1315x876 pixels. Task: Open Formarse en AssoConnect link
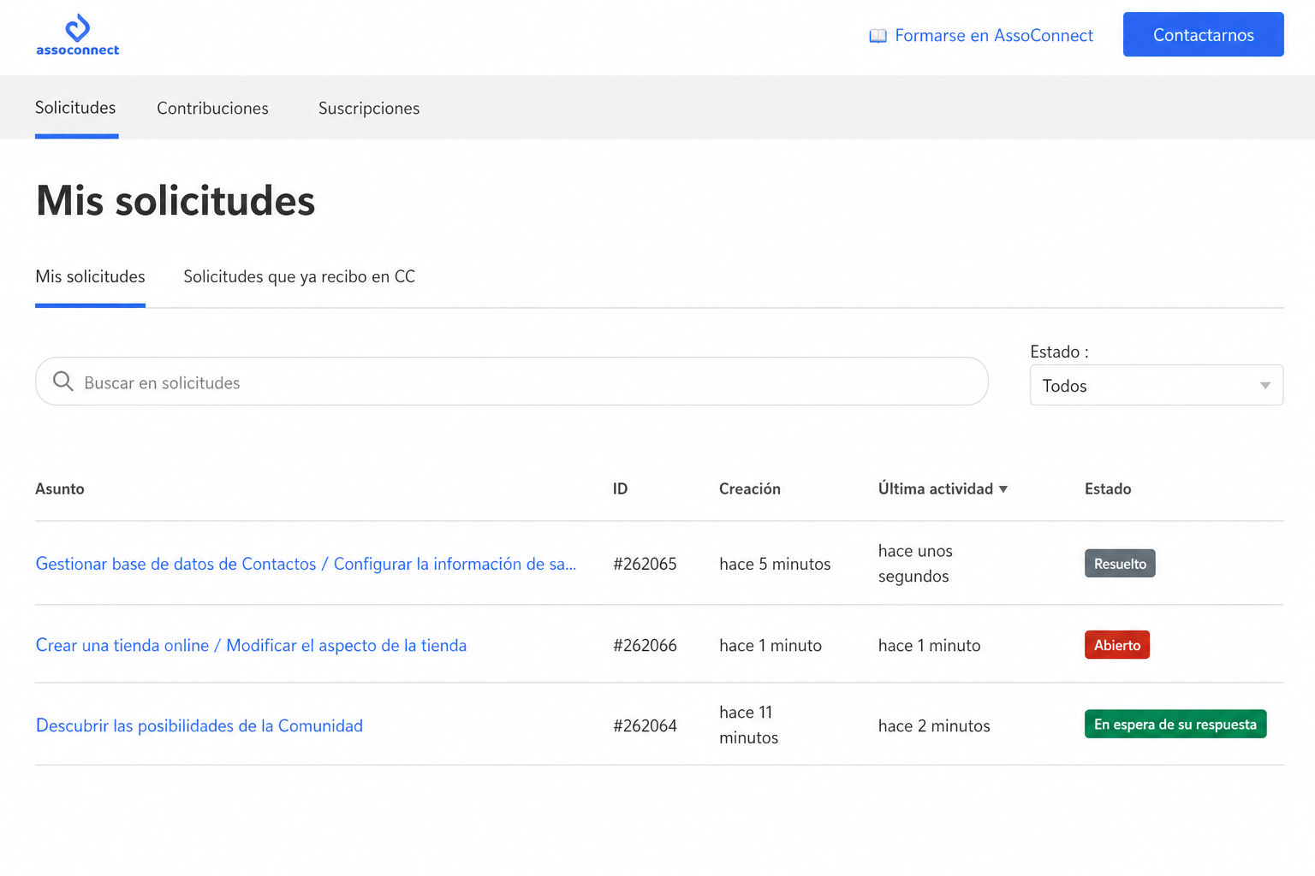993,36
